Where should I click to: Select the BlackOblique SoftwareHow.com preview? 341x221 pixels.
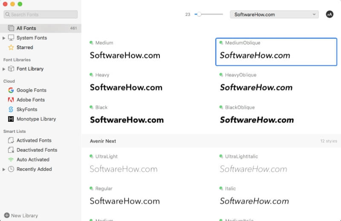click(257, 120)
